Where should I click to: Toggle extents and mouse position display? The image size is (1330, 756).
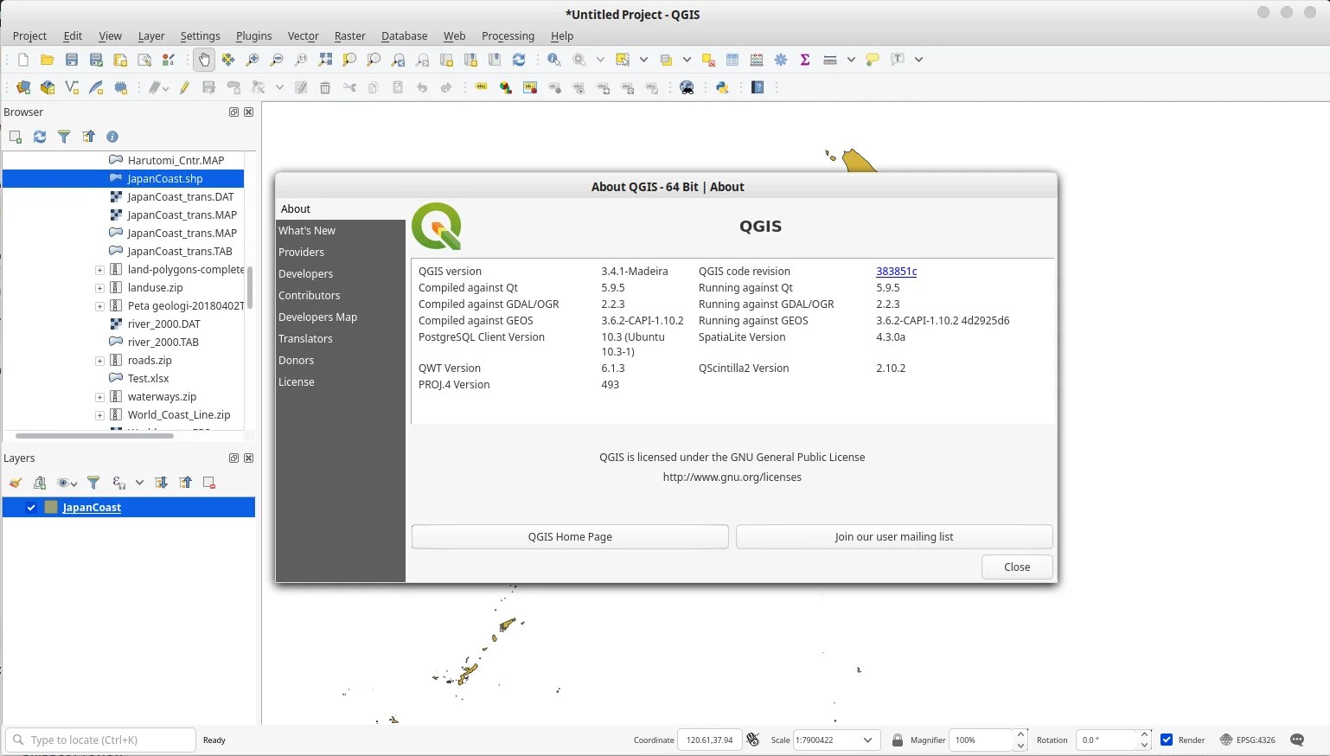click(753, 740)
